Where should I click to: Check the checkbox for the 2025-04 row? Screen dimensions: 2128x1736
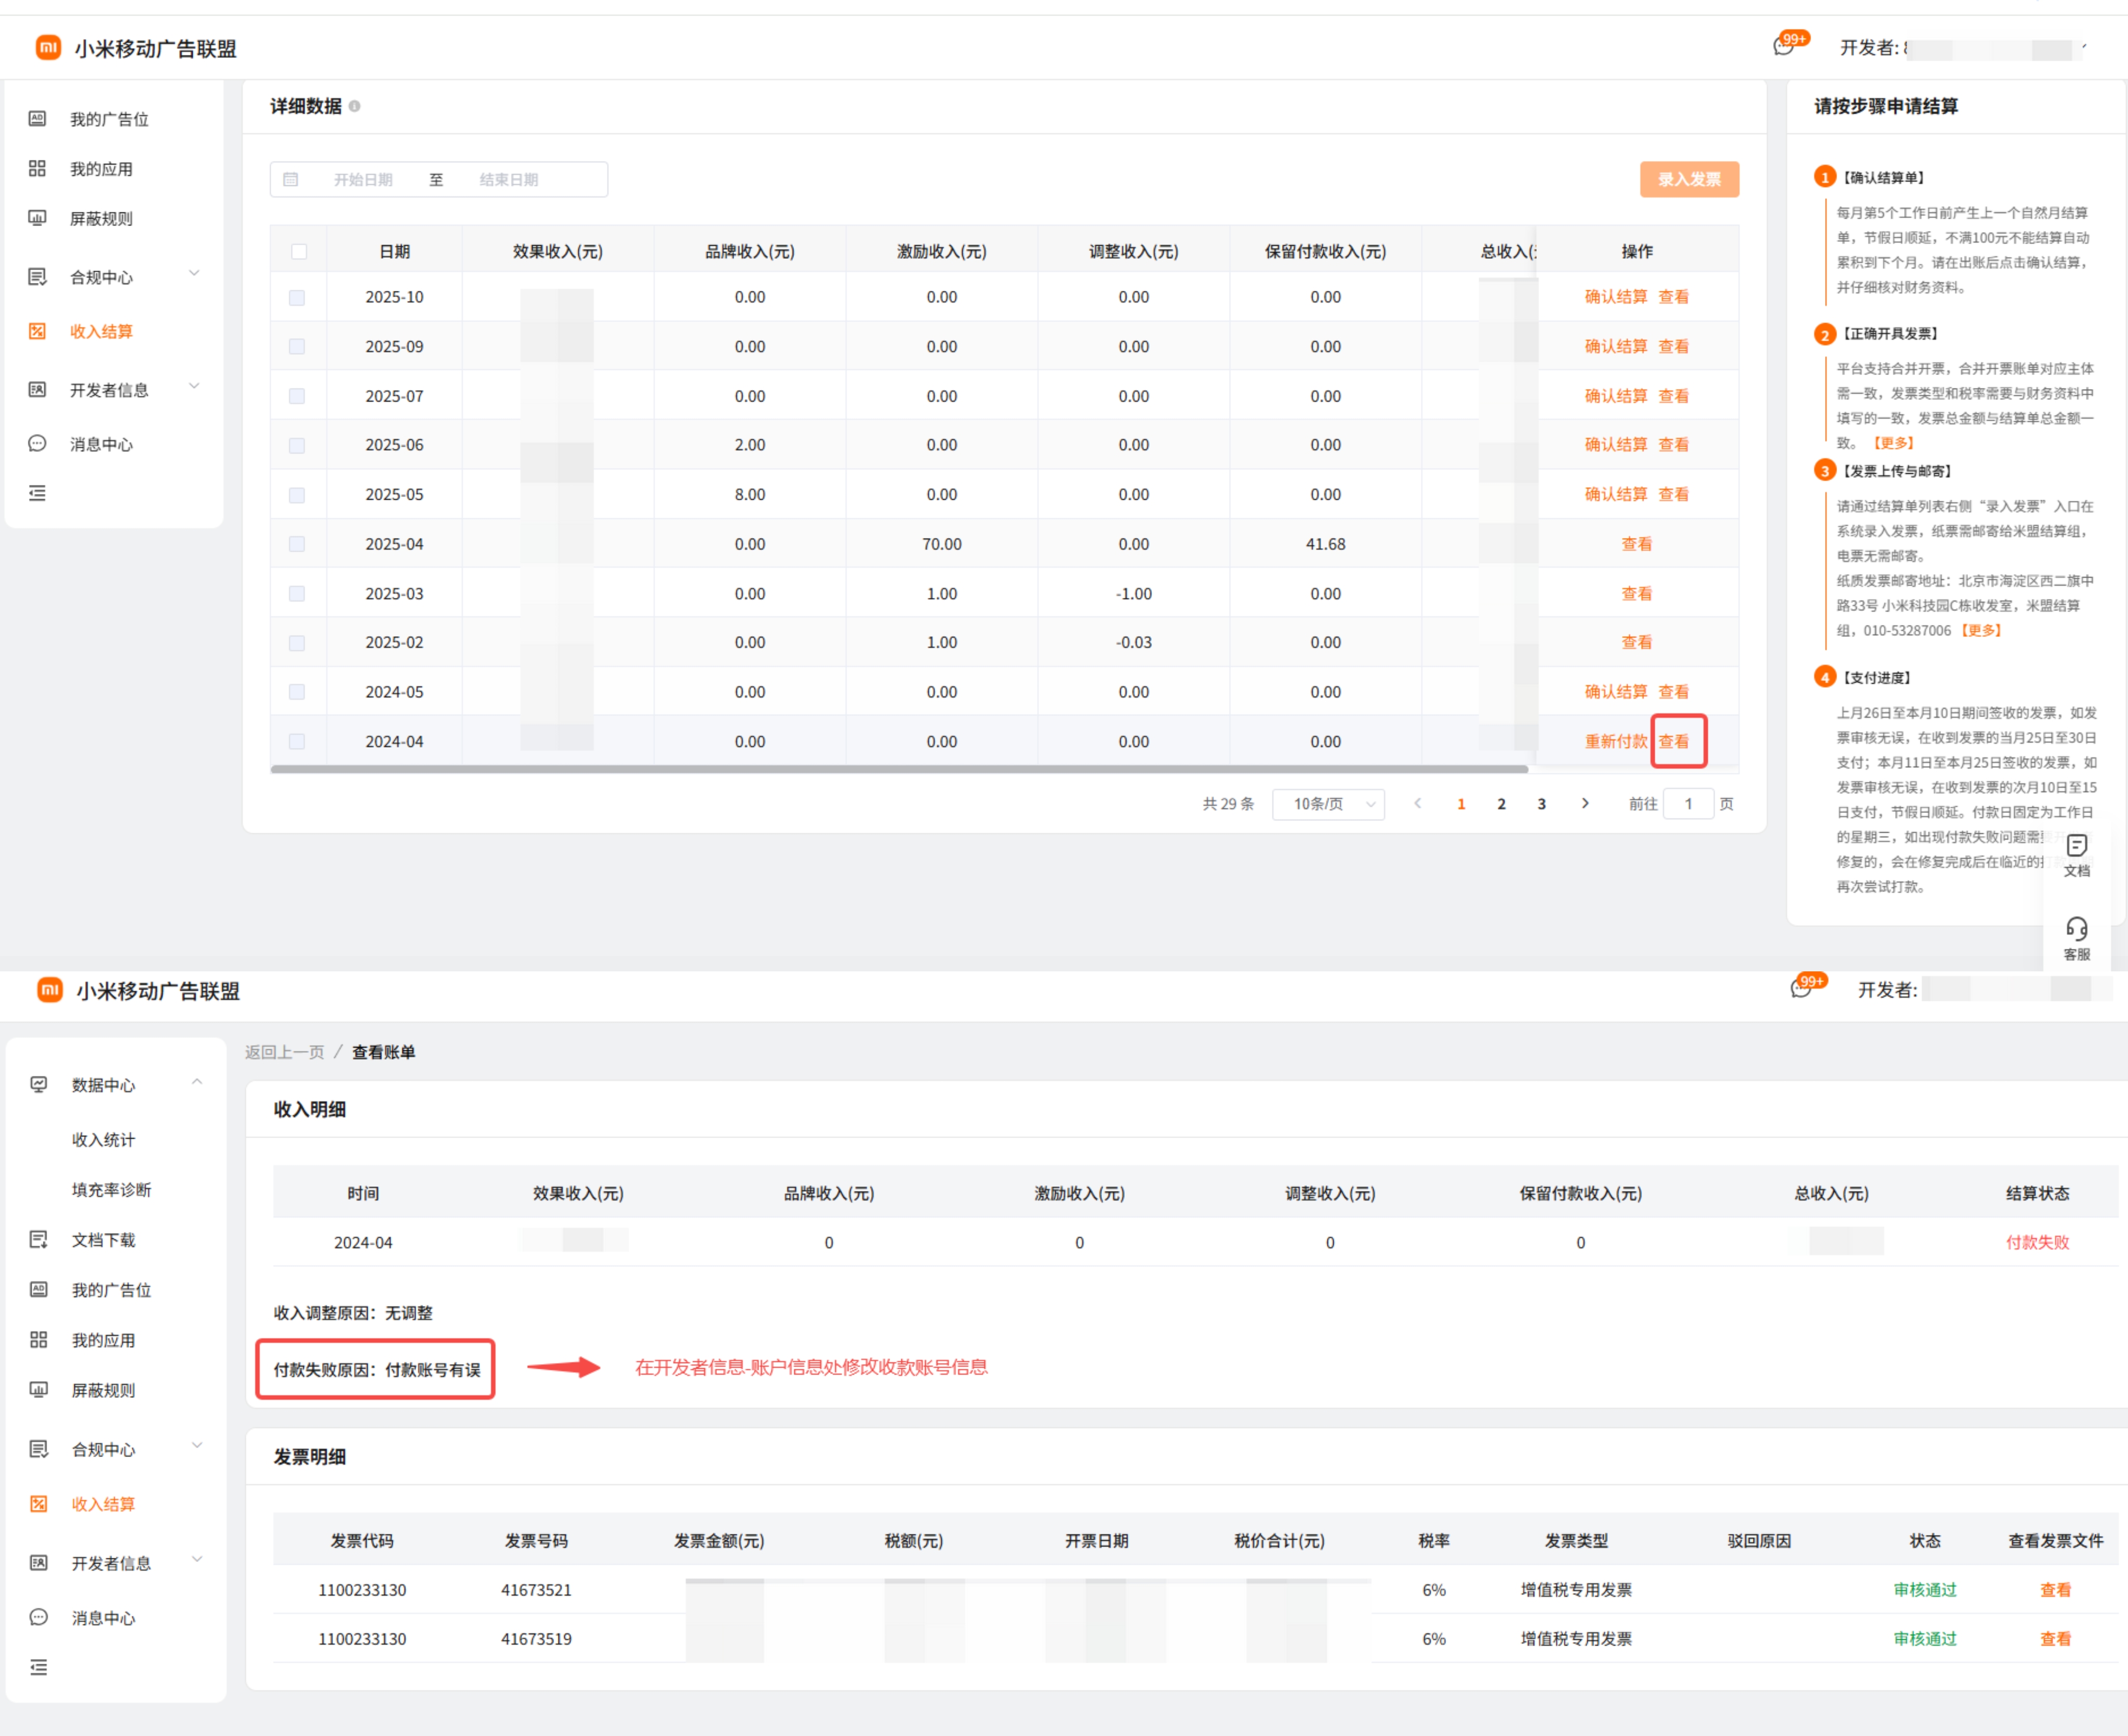click(x=297, y=544)
